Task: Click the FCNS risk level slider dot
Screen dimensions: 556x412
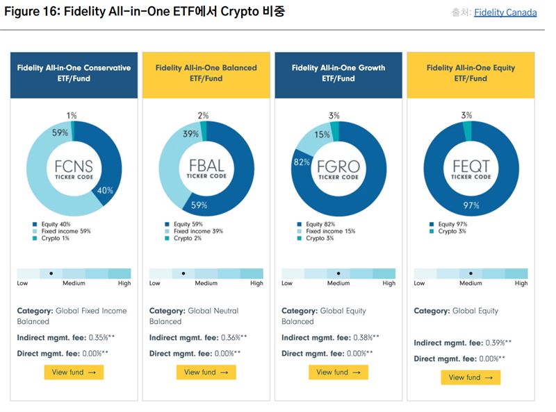Action: tap(51, 273)
